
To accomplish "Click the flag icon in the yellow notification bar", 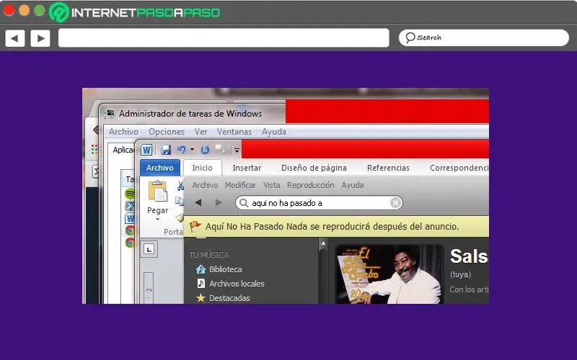I will (195, 226).
